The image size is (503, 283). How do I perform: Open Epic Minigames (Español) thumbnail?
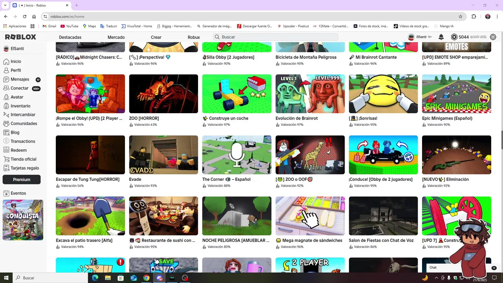(457, 94)
